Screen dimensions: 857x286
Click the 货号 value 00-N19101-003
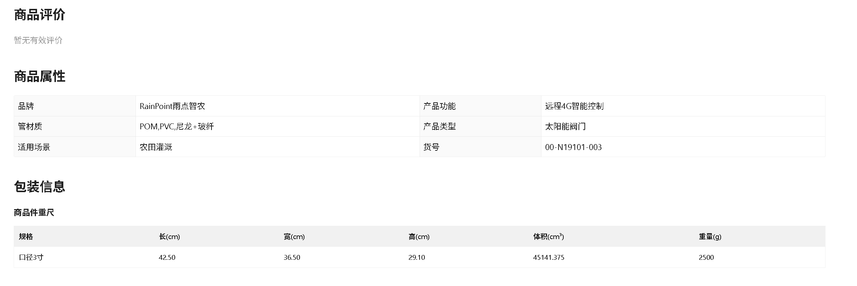pos(573,147)
